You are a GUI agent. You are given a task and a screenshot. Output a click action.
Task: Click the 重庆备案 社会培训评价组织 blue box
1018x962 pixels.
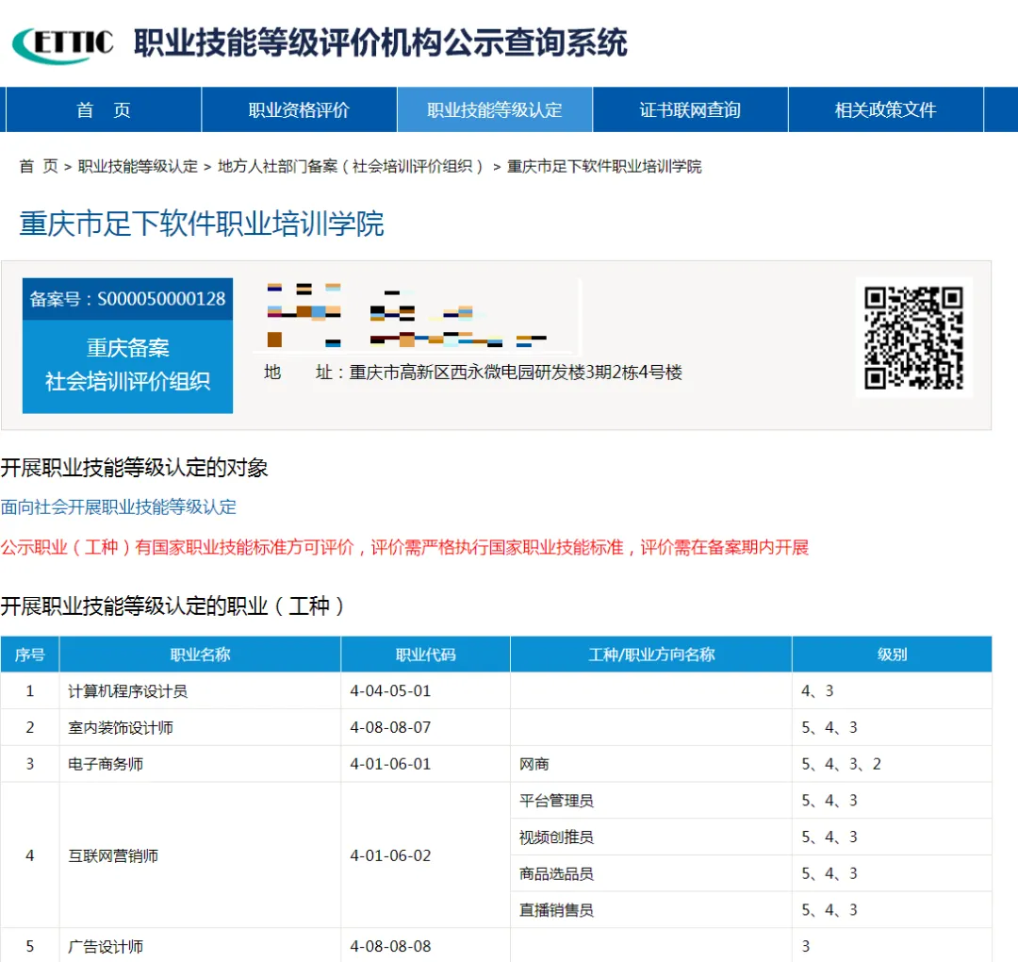127,365
